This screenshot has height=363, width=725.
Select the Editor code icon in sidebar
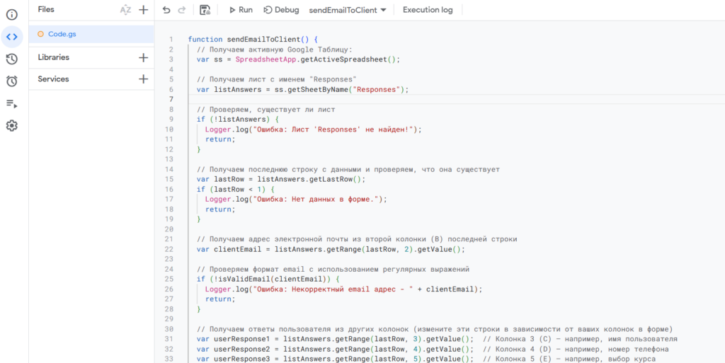coord(11,37)
